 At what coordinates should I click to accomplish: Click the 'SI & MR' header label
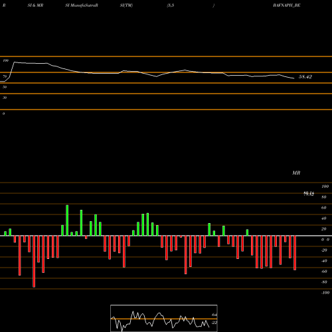coord(35,5)
